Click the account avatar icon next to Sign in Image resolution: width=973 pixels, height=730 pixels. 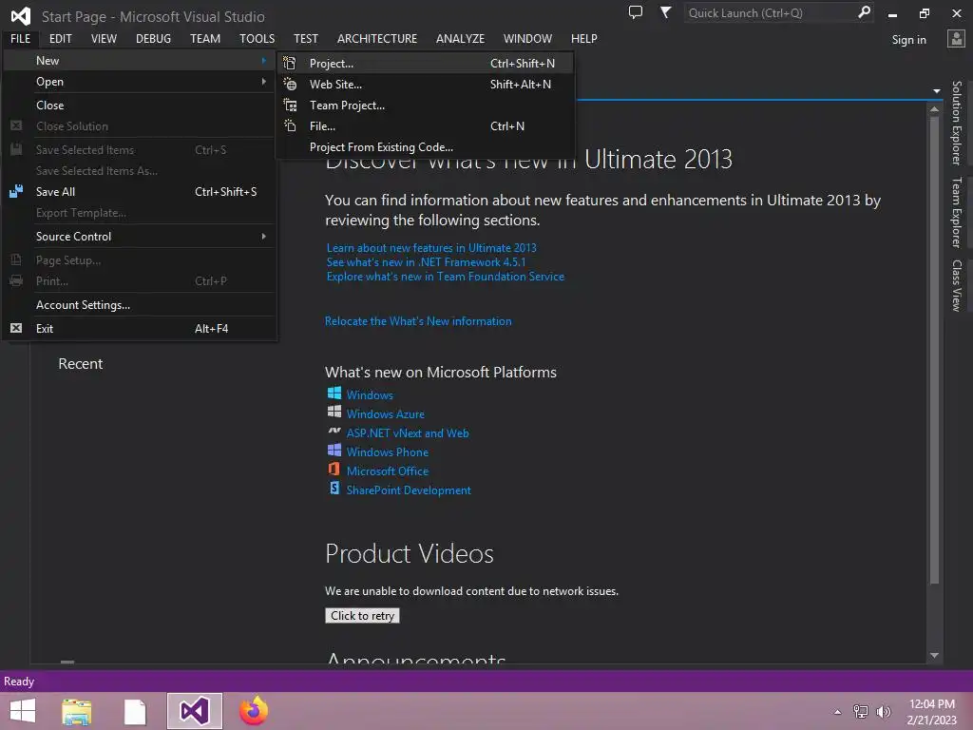[x=956, y=39]
